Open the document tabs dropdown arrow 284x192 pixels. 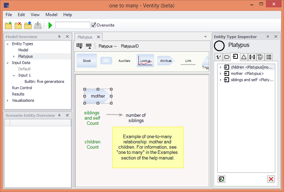pos(205,37)
